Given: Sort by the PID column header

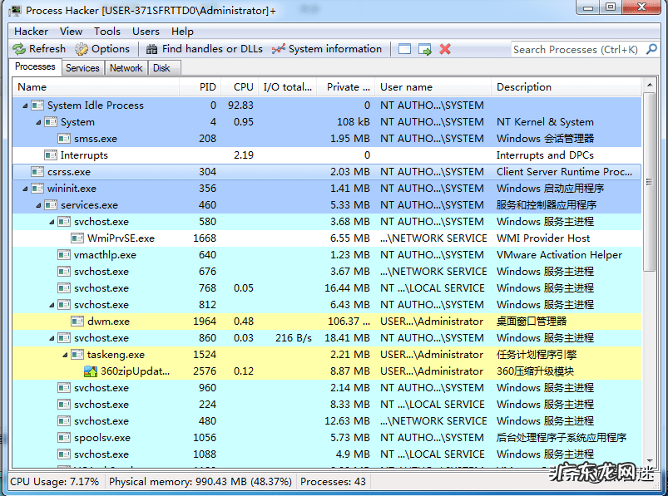Looking at the screenshot, I should tap(207, 87).
